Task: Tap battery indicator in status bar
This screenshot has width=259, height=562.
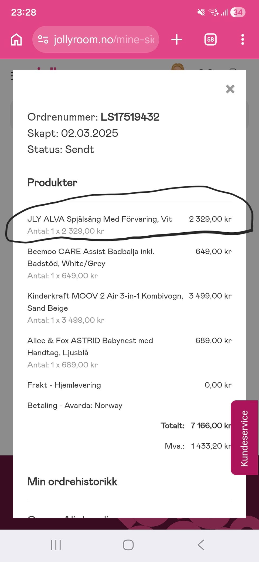Action: pos(238,12)
